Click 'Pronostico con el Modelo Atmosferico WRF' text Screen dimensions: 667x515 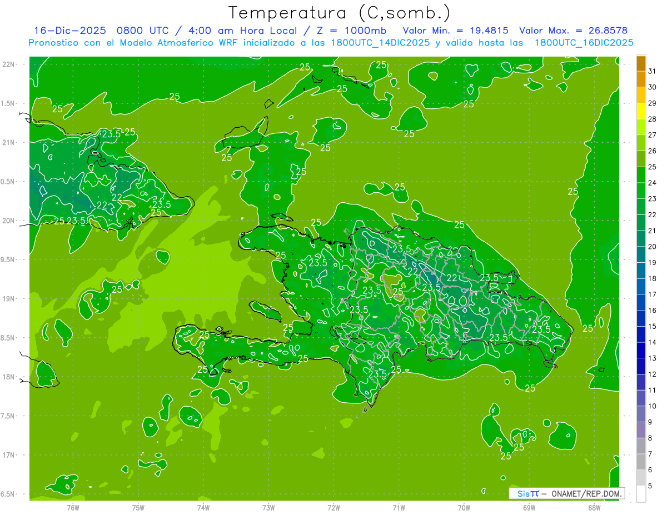click(133, 43)
